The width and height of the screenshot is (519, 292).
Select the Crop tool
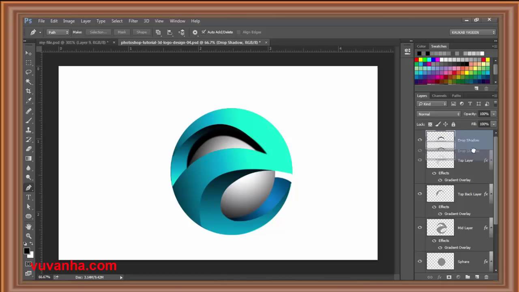[x=28, y=91]
